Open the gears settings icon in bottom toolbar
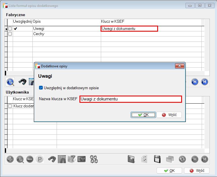This screenshot has height=177, width=217. [94, 159]
